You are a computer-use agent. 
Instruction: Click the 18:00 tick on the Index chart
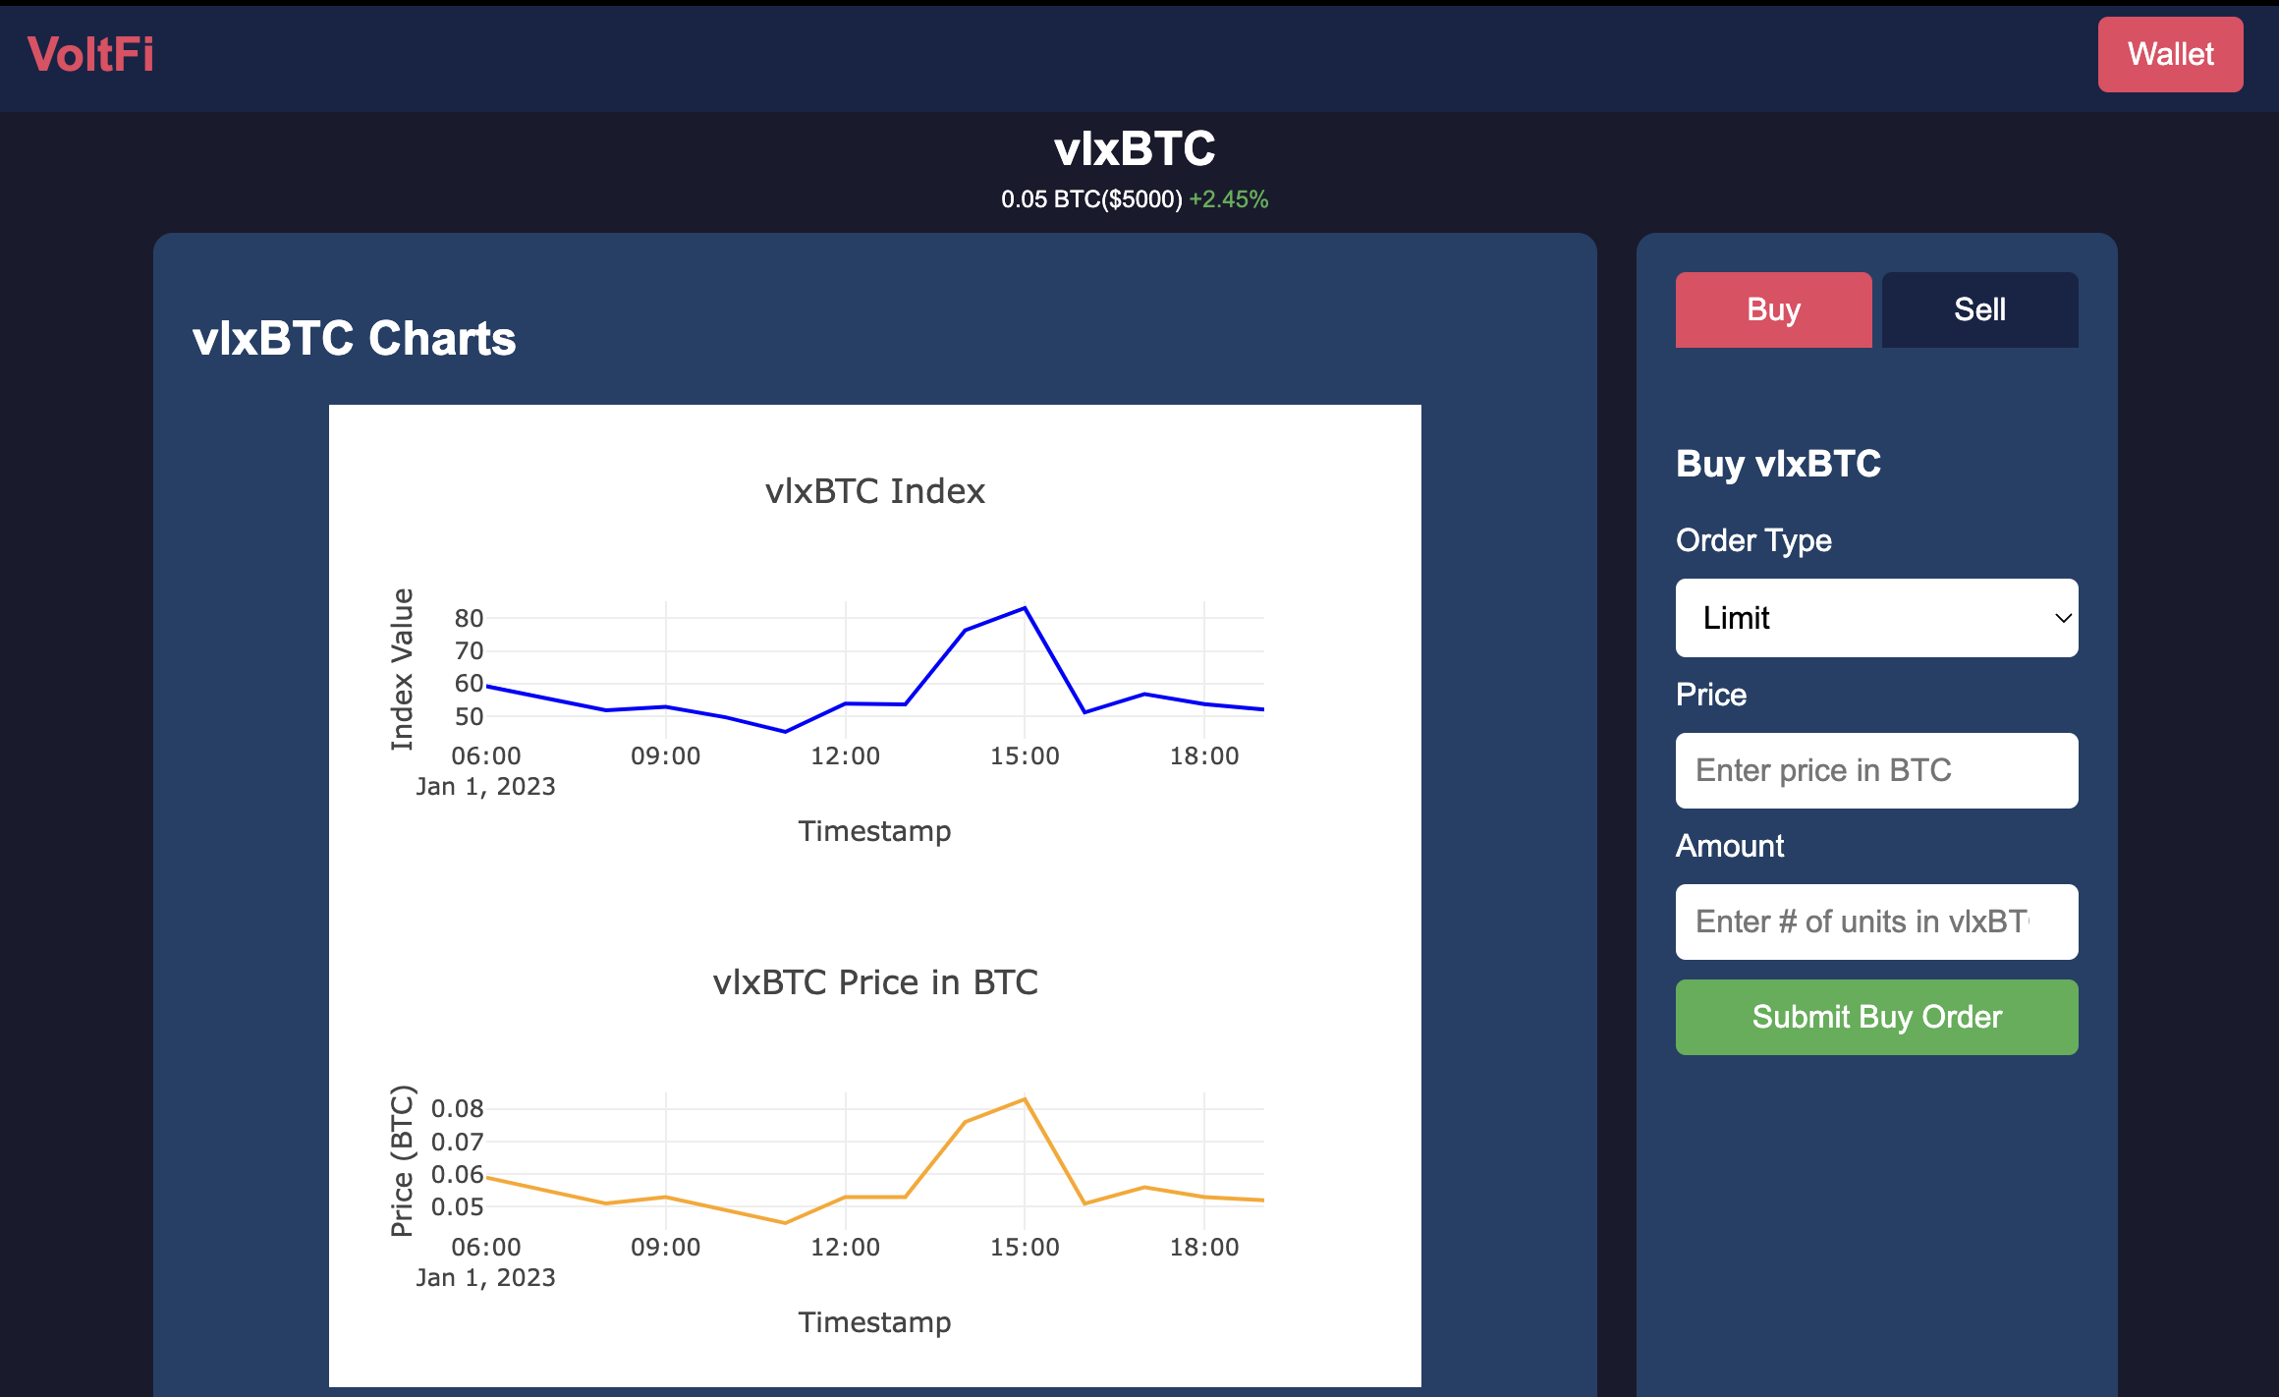[1203, 755]
